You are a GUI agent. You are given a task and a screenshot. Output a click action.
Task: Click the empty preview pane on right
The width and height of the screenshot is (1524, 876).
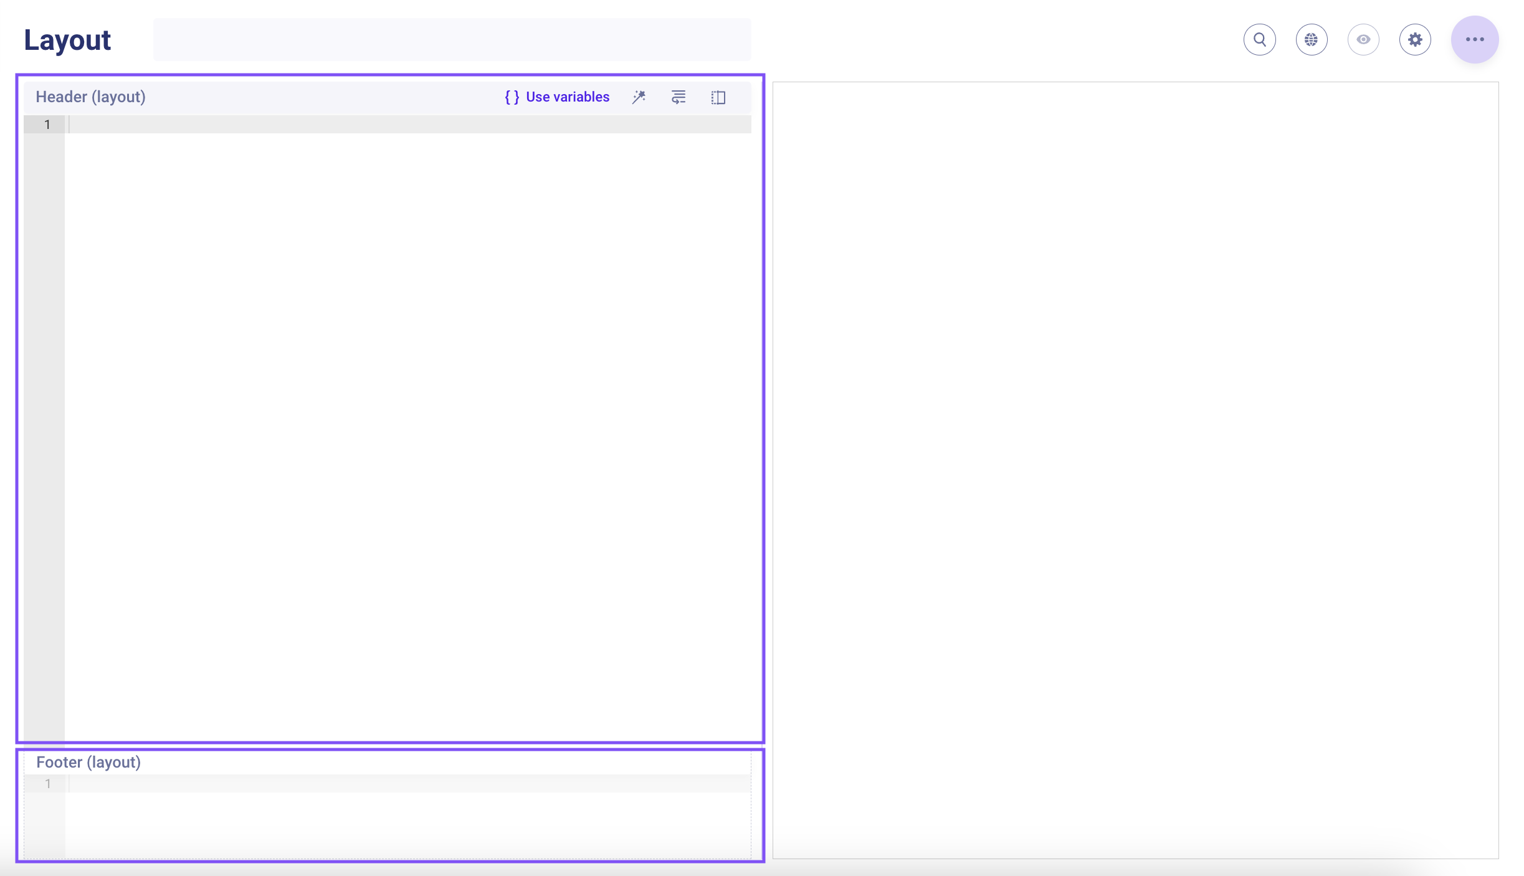tap(1135, 467)
